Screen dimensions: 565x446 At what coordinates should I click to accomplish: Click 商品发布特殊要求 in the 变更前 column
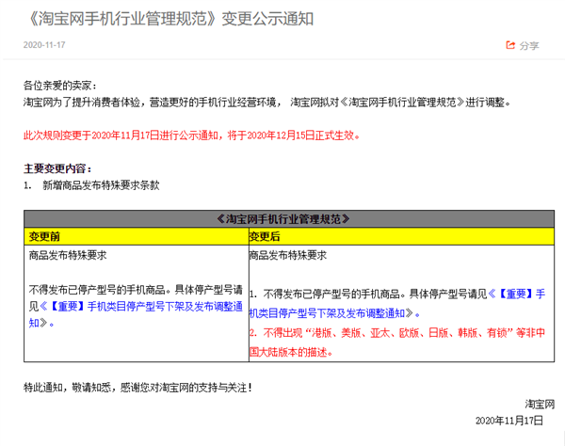pos(68,255)
